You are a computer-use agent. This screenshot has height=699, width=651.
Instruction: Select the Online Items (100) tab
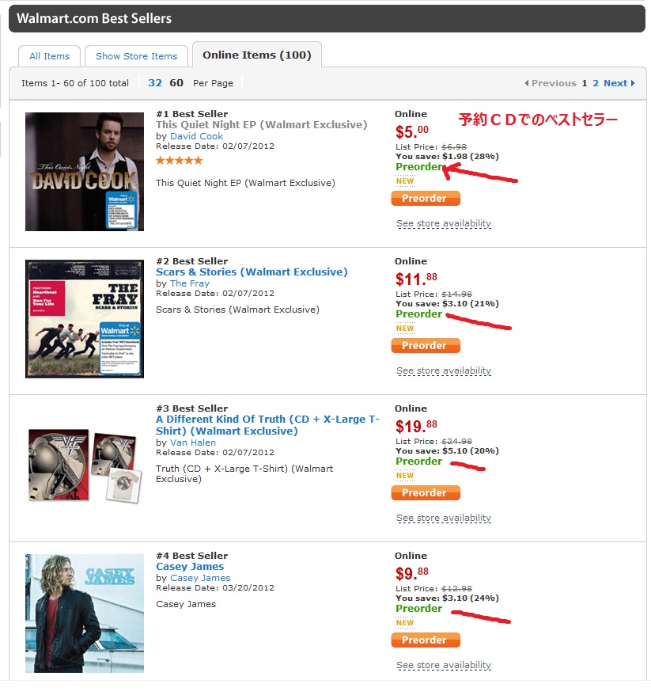point(257,55)
